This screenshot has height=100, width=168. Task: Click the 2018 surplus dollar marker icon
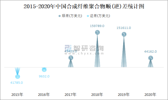97,33
